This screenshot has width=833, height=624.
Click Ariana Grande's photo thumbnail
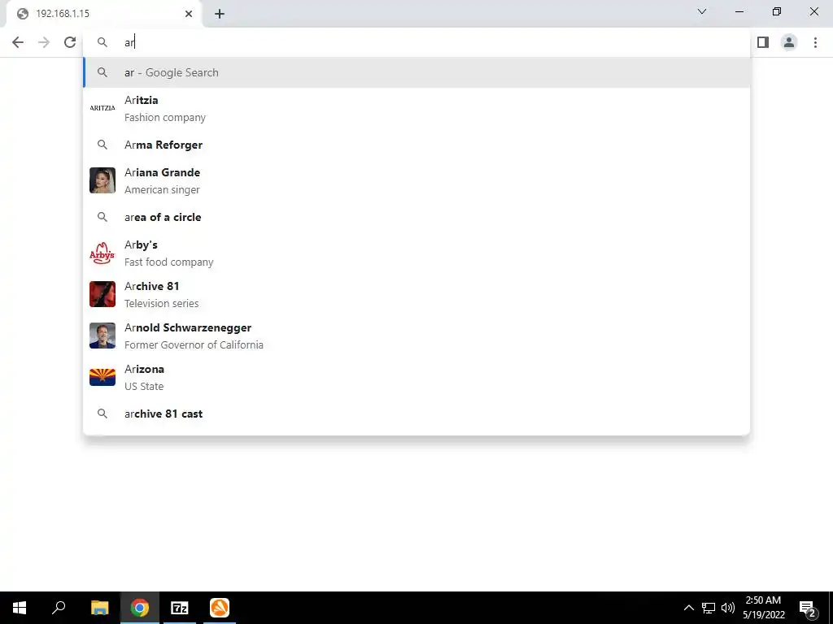click(x=102, y=180)
